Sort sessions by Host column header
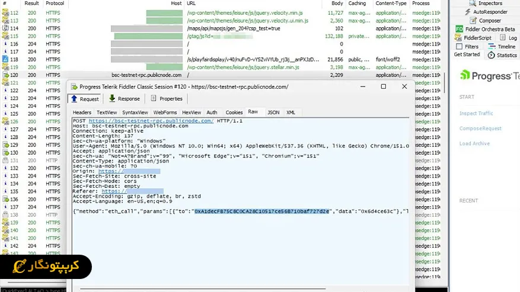 [176, 4]
